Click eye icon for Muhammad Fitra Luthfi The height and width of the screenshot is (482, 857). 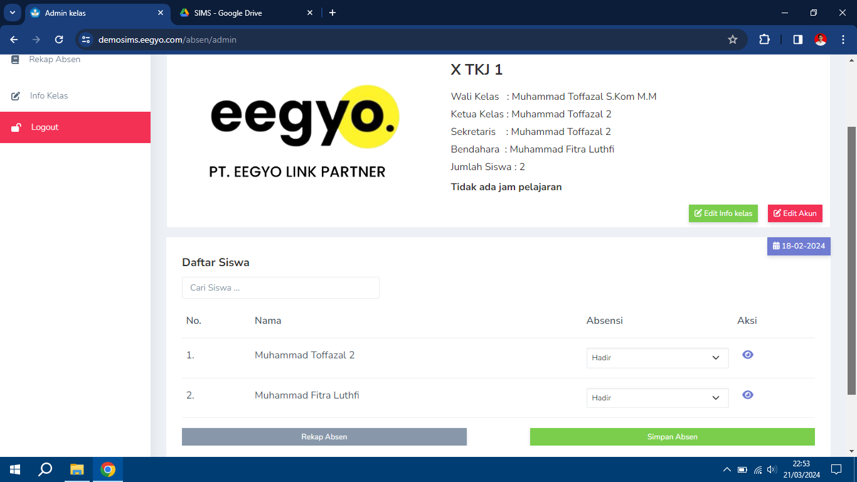[747, 395]
